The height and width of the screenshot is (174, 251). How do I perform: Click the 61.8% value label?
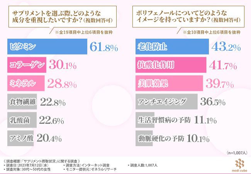coord(103,47)
